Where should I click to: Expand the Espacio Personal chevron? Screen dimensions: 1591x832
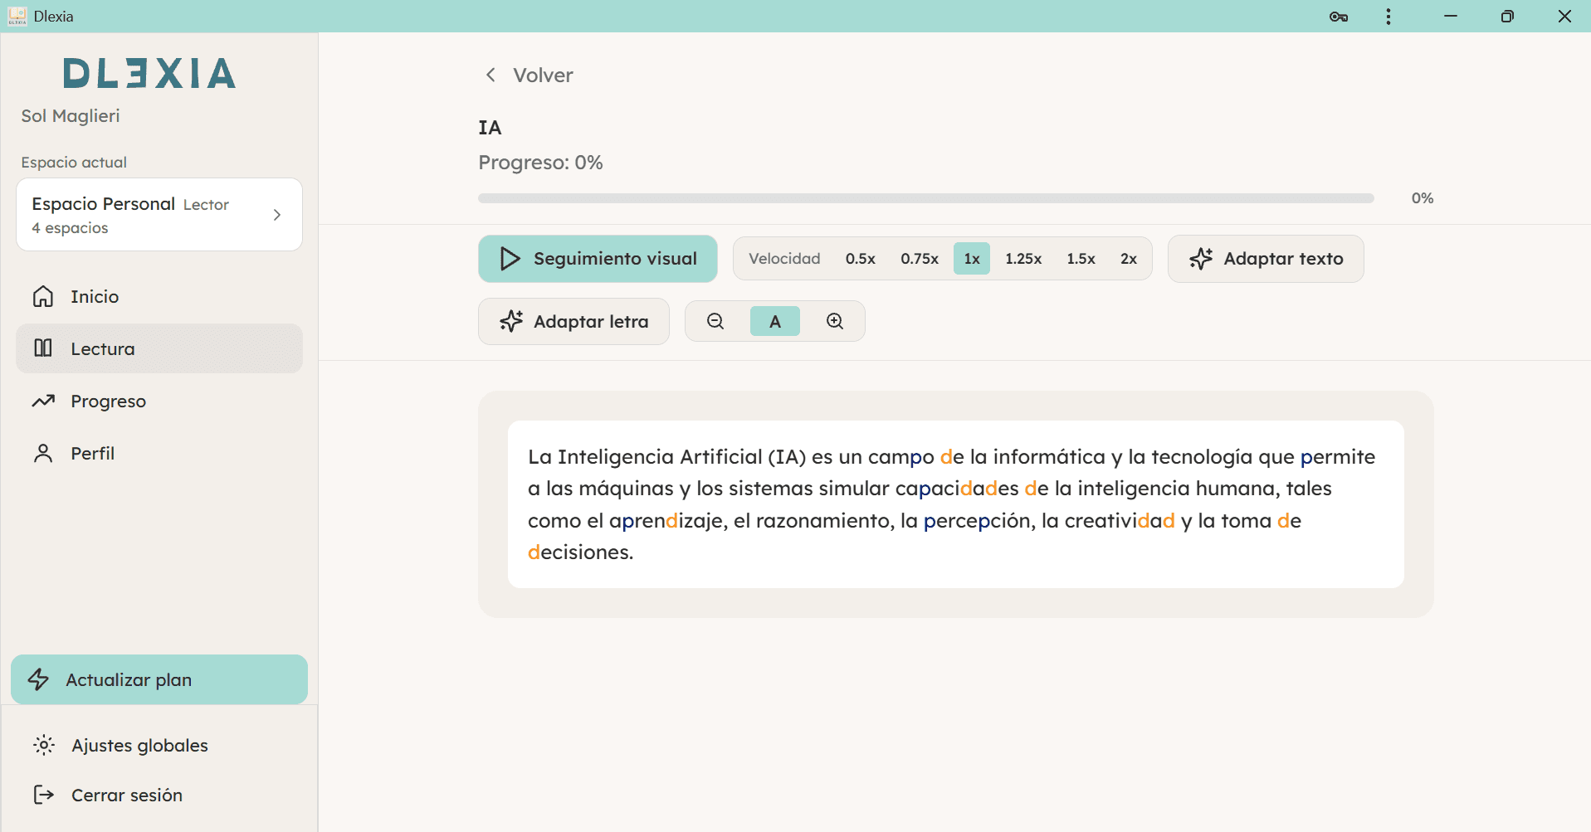coord(277,215)
